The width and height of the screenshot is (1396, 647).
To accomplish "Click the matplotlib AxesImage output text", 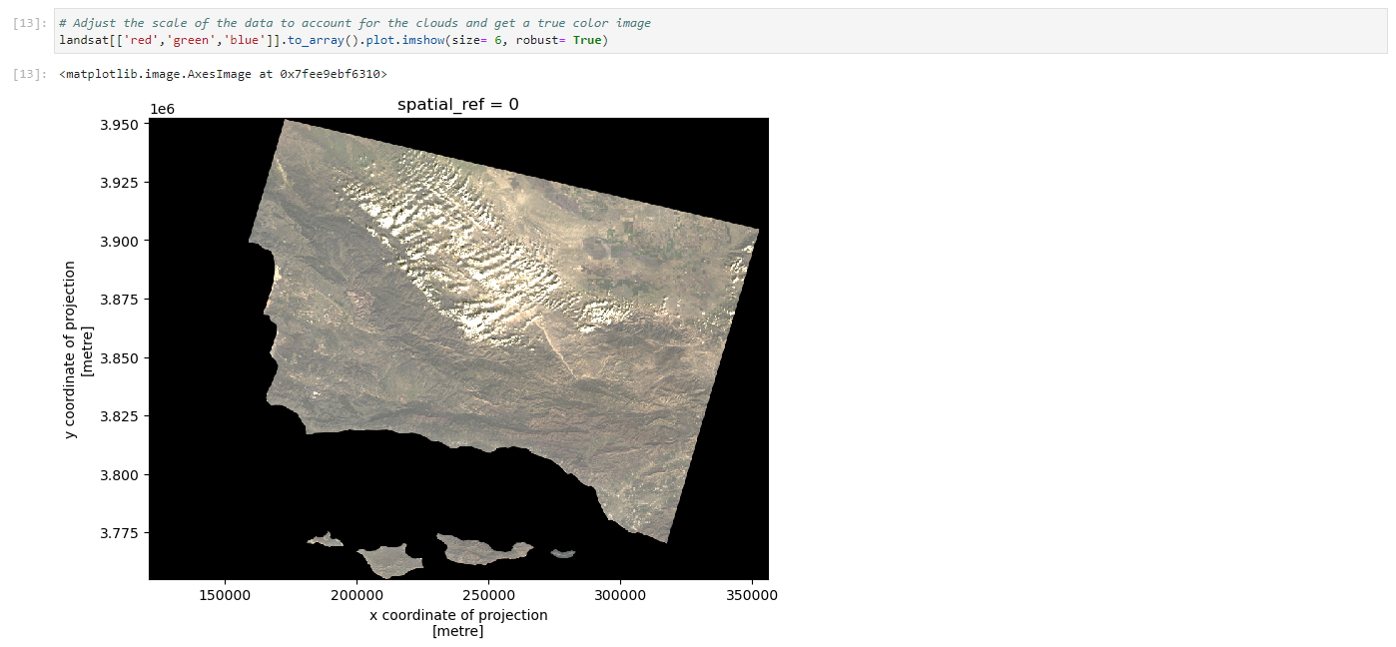I will pos(223,75).
